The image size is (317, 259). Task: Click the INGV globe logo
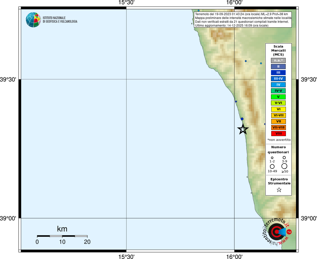33,20
